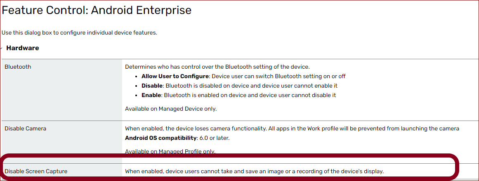Click the Hardware section heading

[23, 48]
